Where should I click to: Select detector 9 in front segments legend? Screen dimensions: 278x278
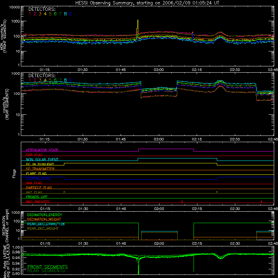click(71, 14)
